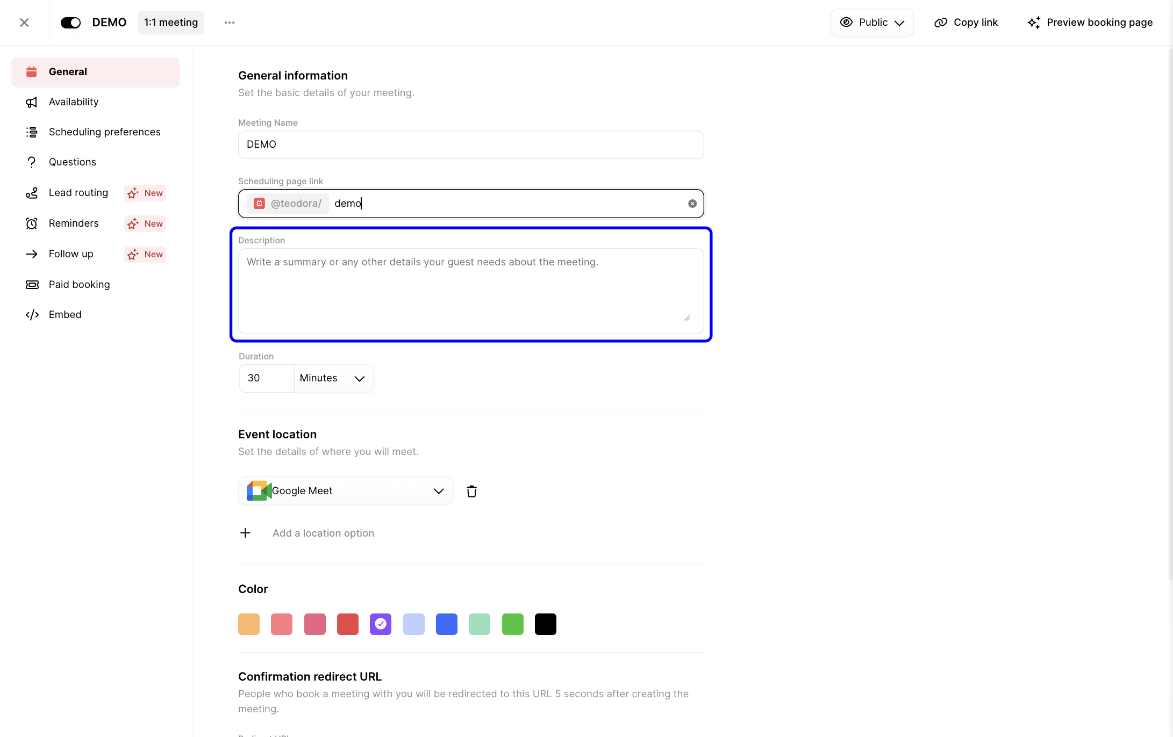Open the more options ellipsis menu
The height and width of the screenshot is (737, 1173).
(230, 22)
